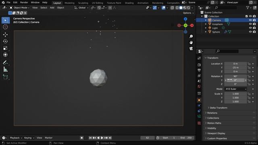The height and width of the screenshot is (145, 258).
Task: Open the viewport Add menu
Action: pos(52,8)
